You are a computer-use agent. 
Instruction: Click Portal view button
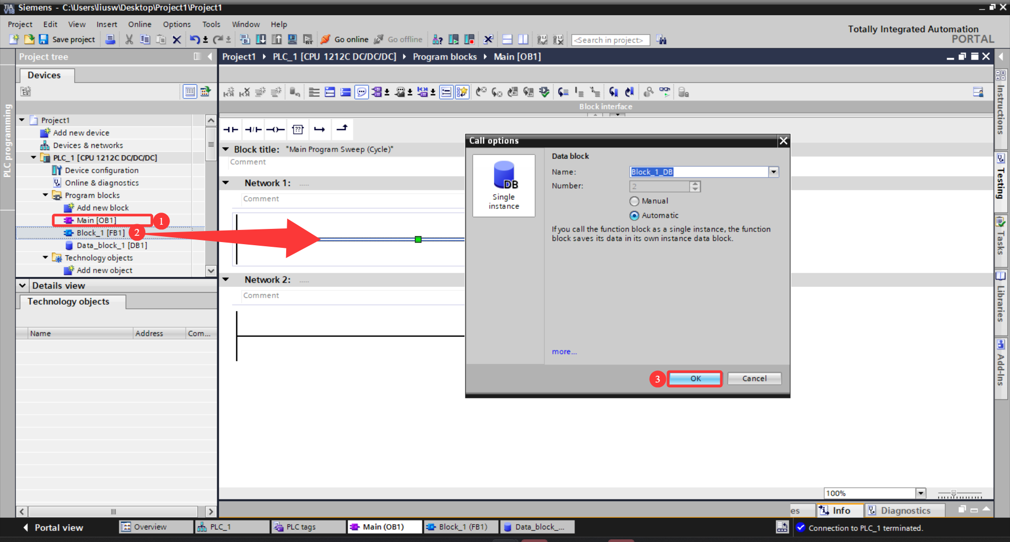click(54, 527)
